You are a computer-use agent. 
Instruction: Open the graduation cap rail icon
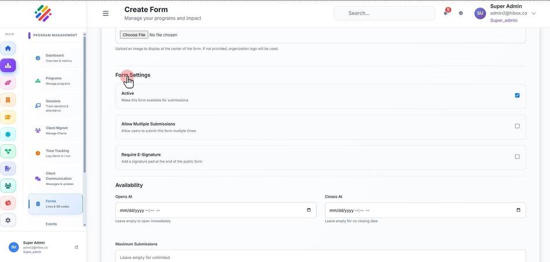coord(8,117)
